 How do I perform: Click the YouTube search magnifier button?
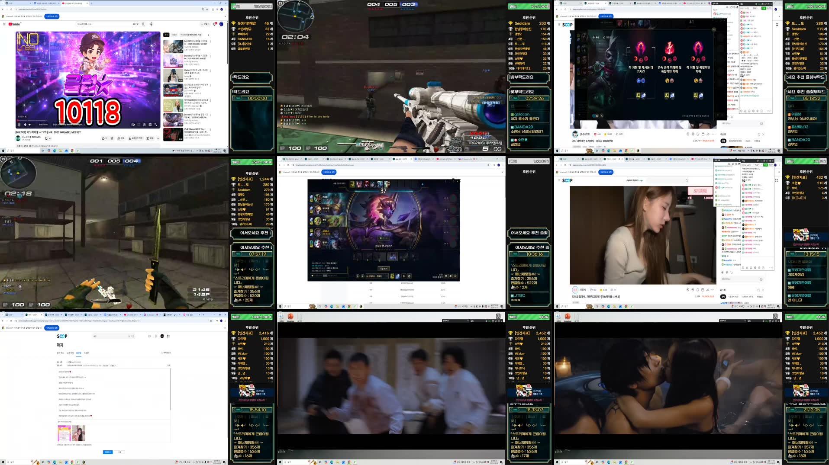click(143, 24)
